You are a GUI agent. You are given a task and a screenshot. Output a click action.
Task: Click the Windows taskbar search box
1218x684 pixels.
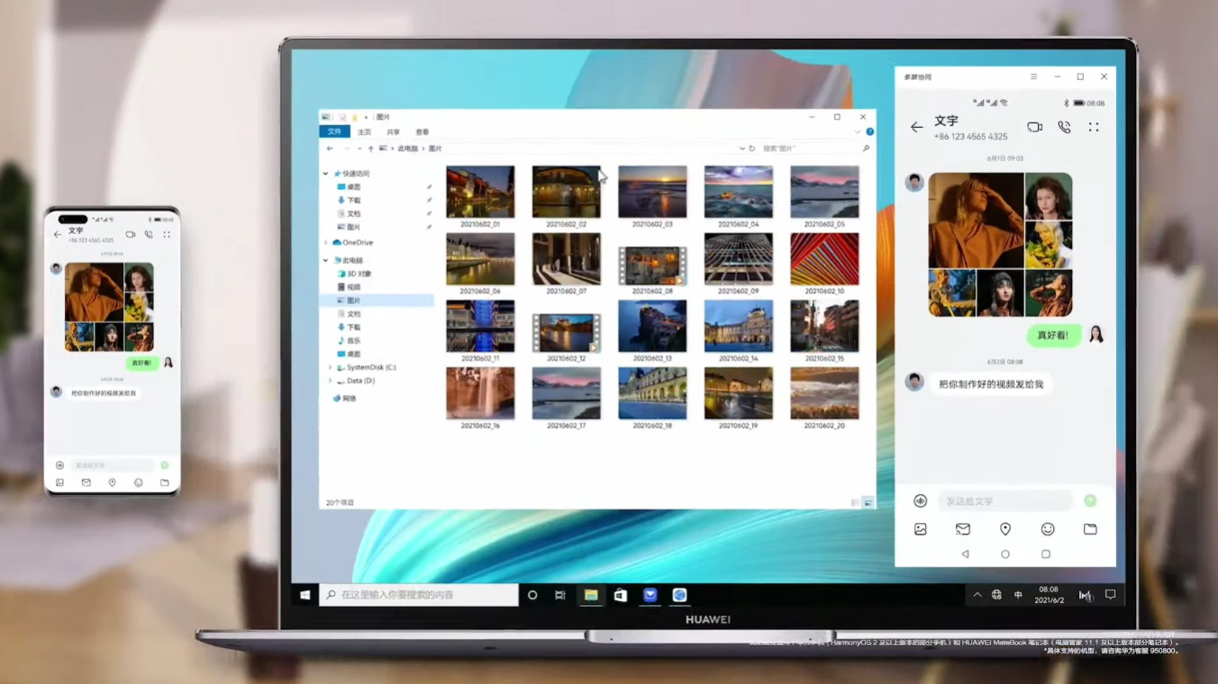[x=419, y=595]
